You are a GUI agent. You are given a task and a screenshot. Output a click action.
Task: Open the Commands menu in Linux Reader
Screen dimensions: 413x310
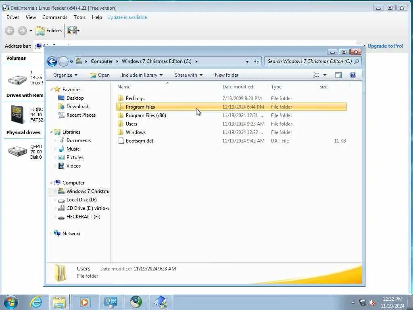tap(55, 17)
